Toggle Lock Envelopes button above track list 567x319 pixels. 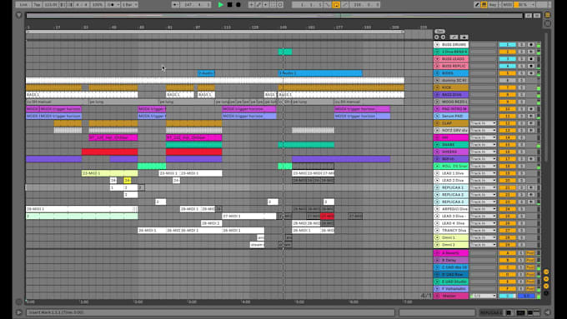pyautogui.click(x=464, y=37)
